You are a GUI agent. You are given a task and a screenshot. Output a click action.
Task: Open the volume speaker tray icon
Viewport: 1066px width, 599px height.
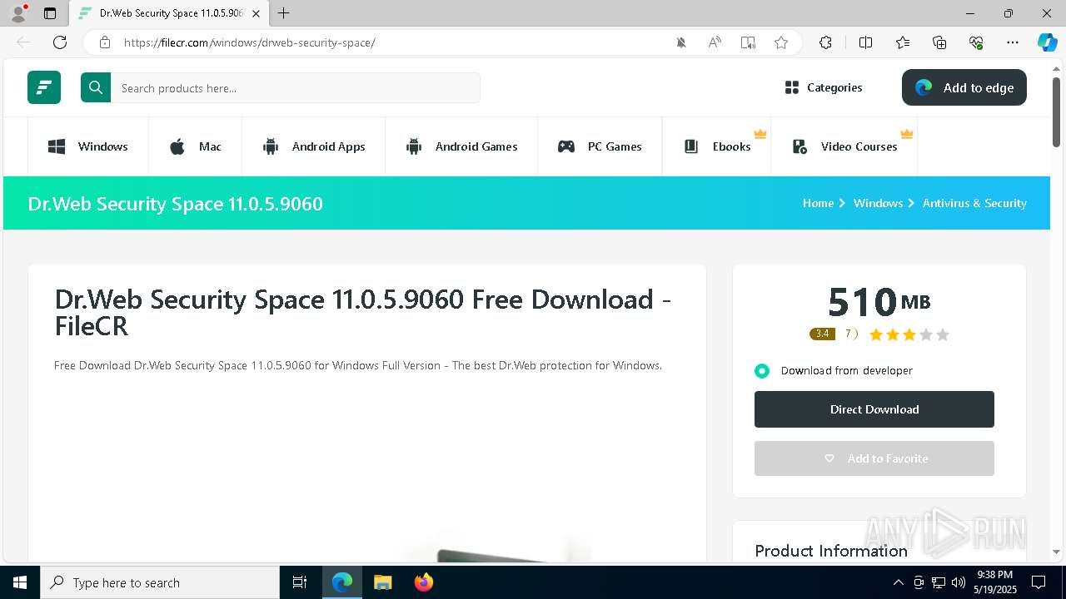[x=958, y=582]
